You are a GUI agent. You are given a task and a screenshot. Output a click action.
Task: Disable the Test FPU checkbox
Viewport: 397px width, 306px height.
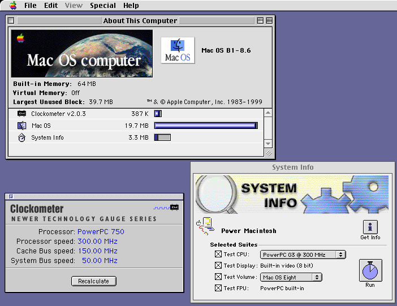[218, 288]
